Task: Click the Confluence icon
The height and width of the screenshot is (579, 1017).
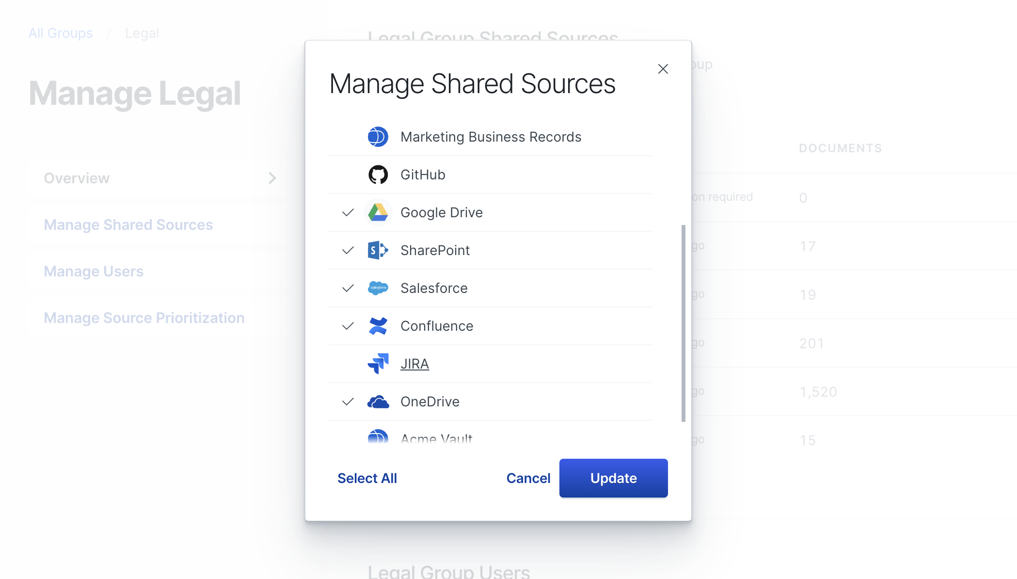Action: pyautogui.click(x=378, y=326)
